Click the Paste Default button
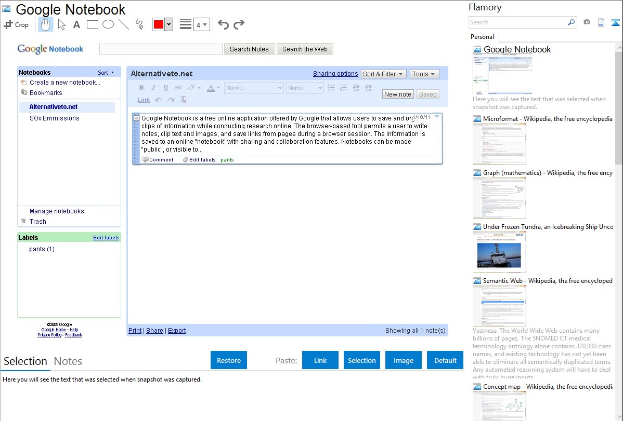 445,360
